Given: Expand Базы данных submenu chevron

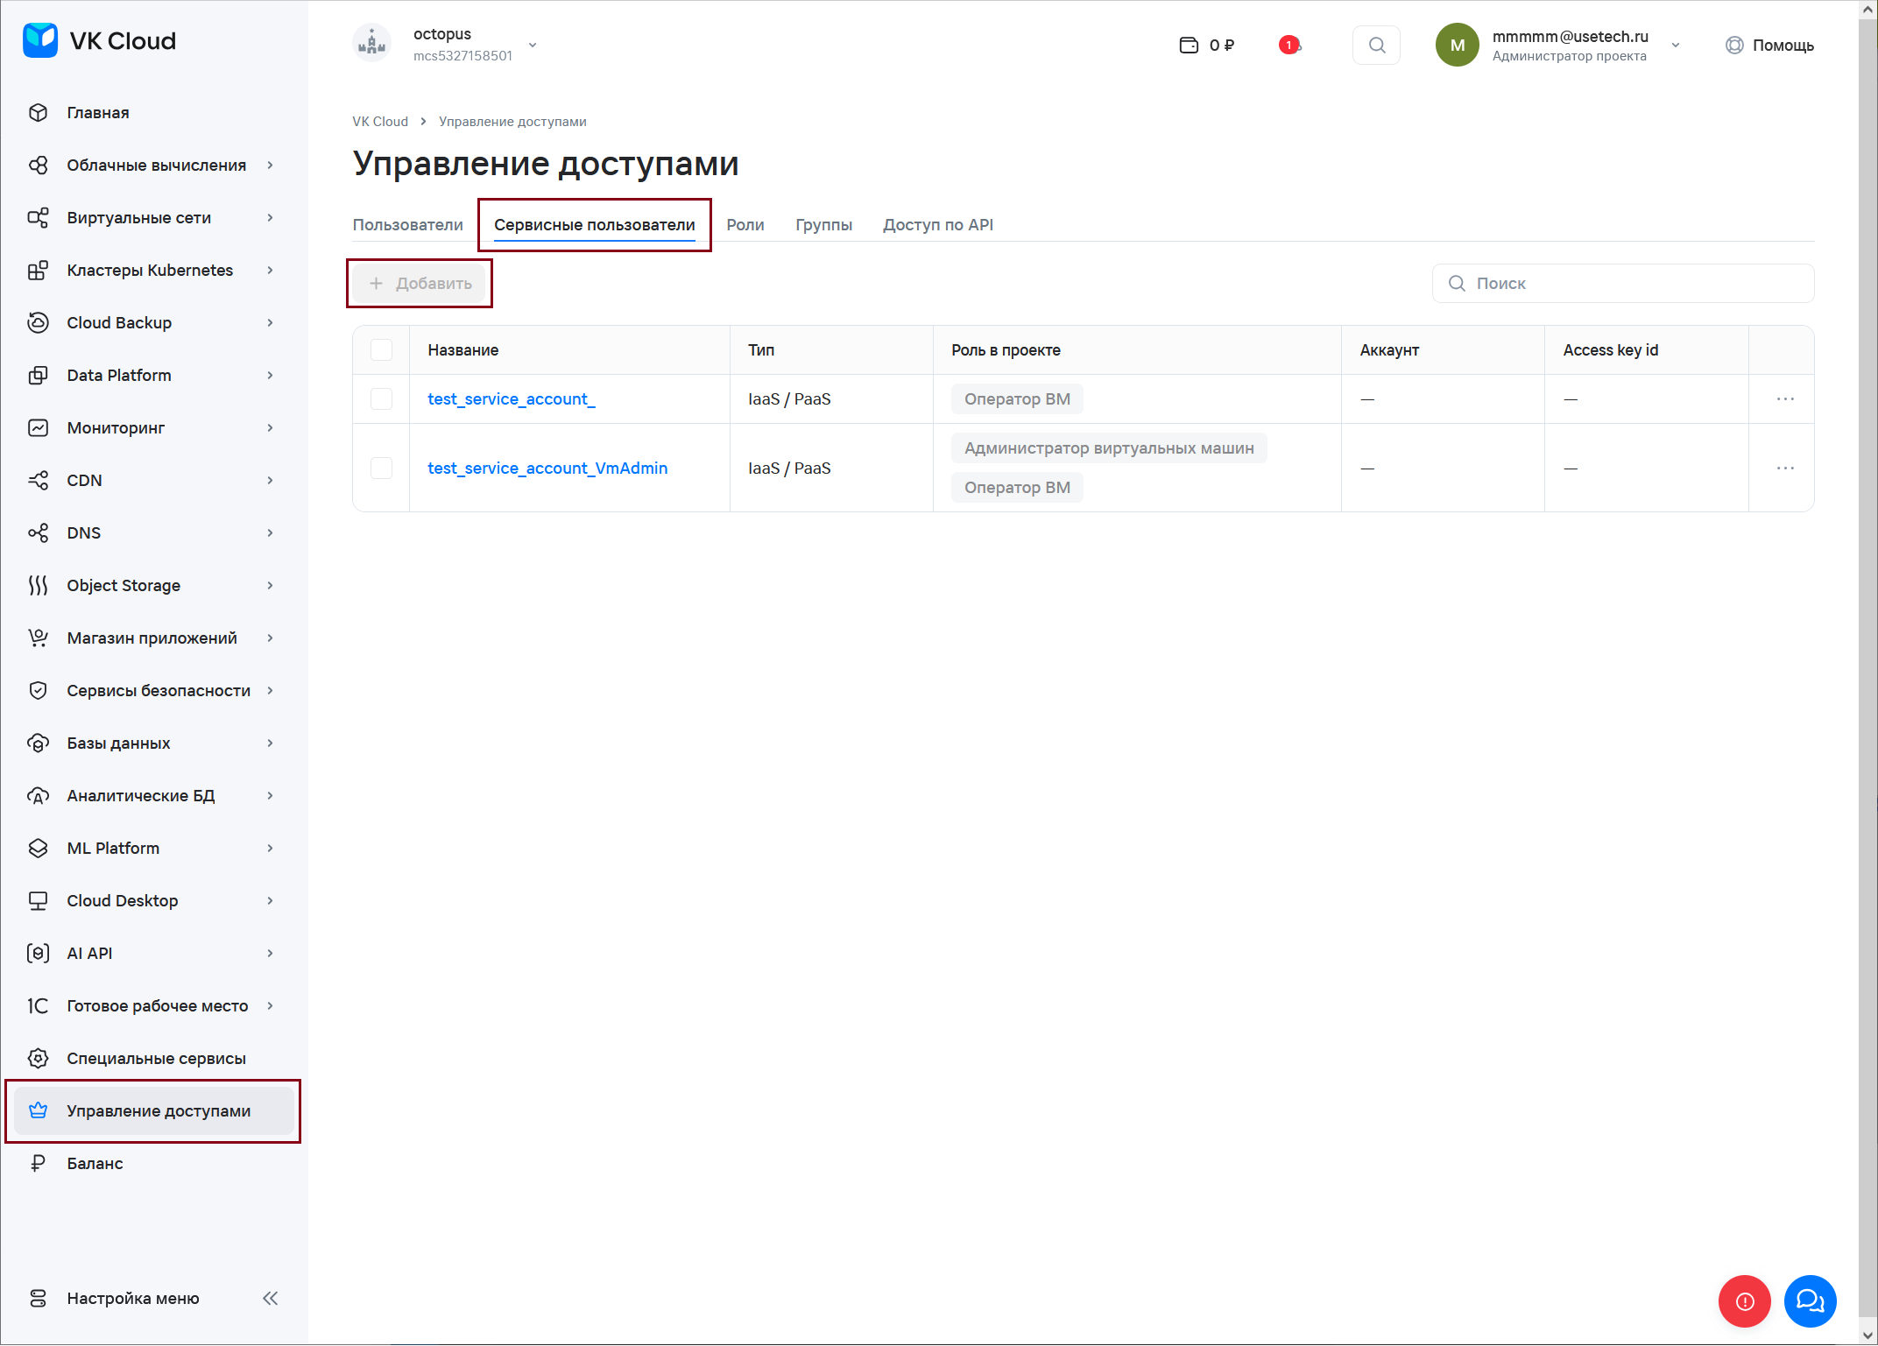Looking at the screenshot, I should [270, 743].
